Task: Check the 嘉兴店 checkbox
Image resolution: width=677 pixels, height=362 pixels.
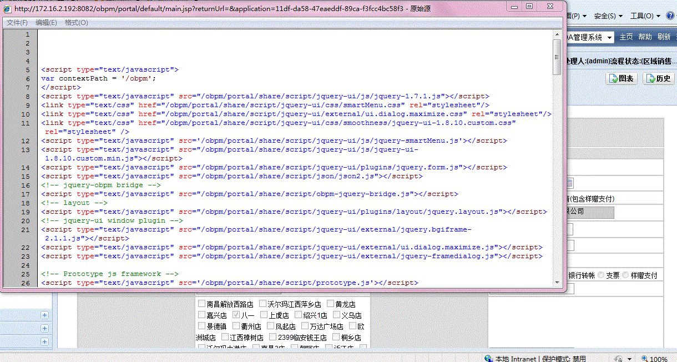Action: pos(202,315)
